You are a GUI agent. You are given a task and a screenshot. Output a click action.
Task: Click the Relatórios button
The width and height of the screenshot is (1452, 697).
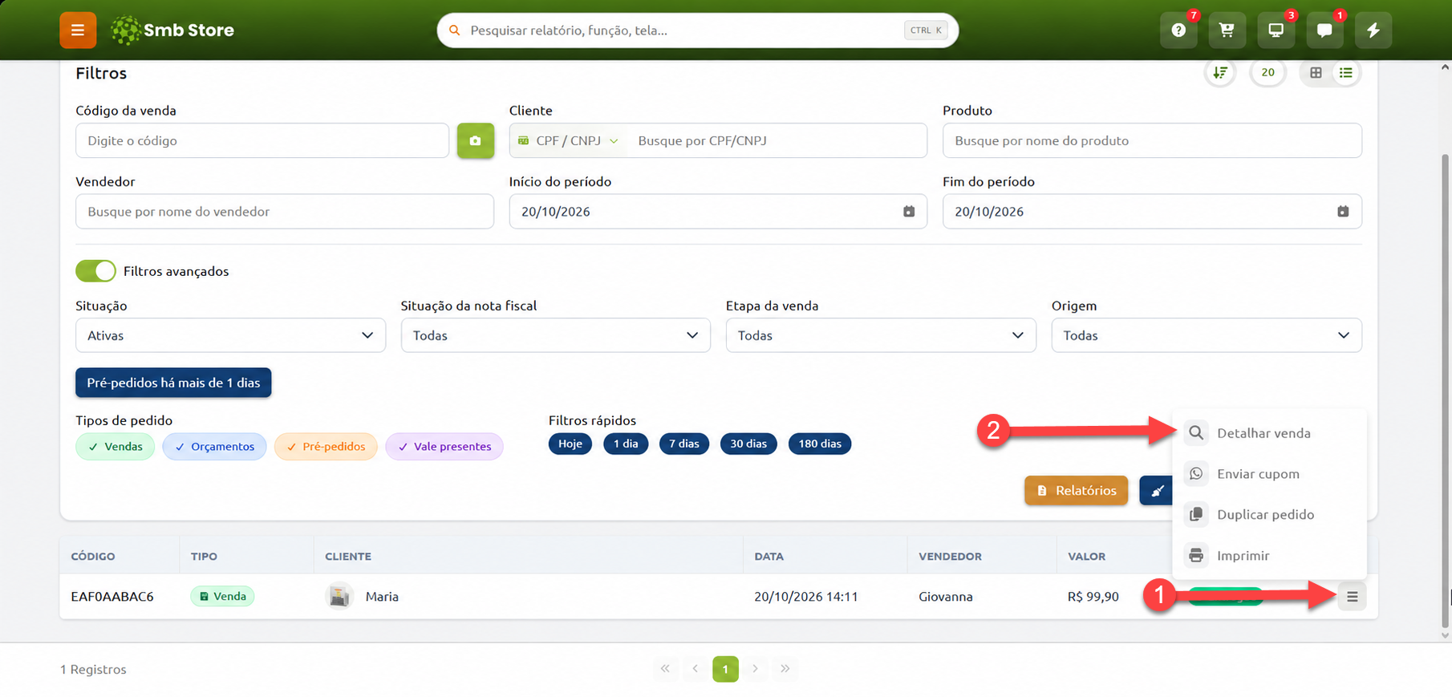(x=1076, y=490)
